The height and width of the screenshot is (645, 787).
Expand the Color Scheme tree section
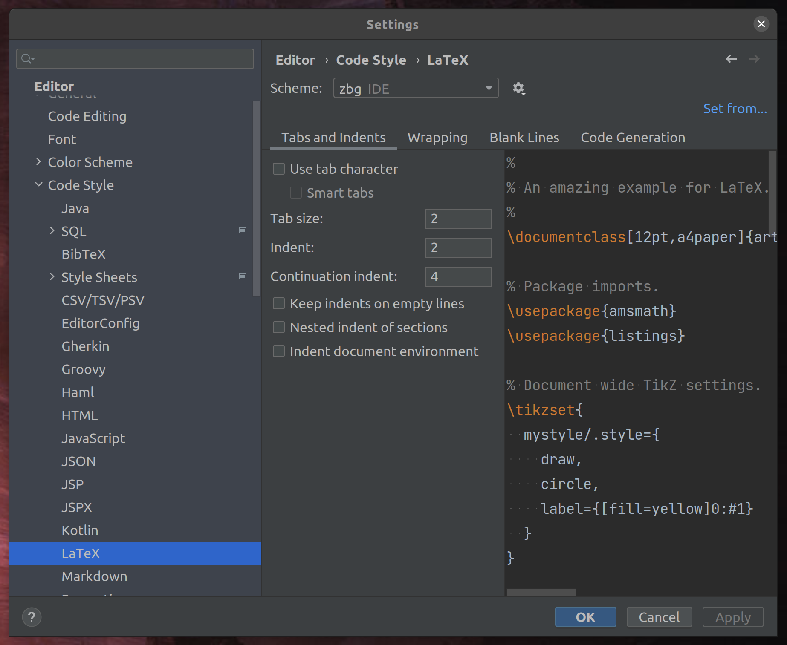[39, 162]
